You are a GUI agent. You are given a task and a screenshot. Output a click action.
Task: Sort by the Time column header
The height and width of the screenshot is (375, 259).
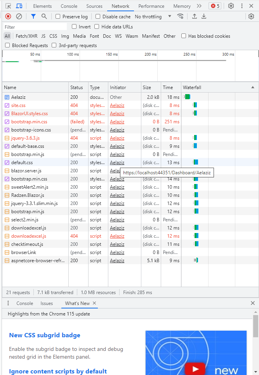click(x=171, y=88)
